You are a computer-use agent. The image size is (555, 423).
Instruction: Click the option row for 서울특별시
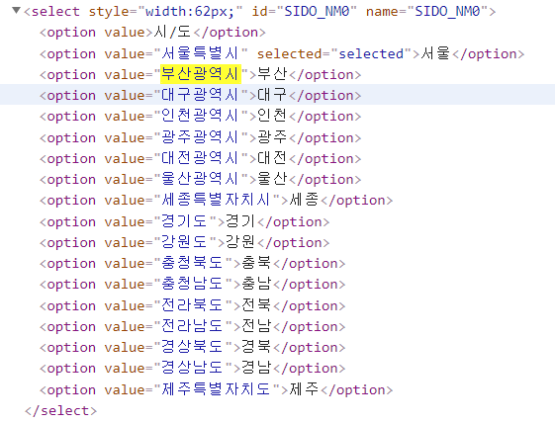282,54
